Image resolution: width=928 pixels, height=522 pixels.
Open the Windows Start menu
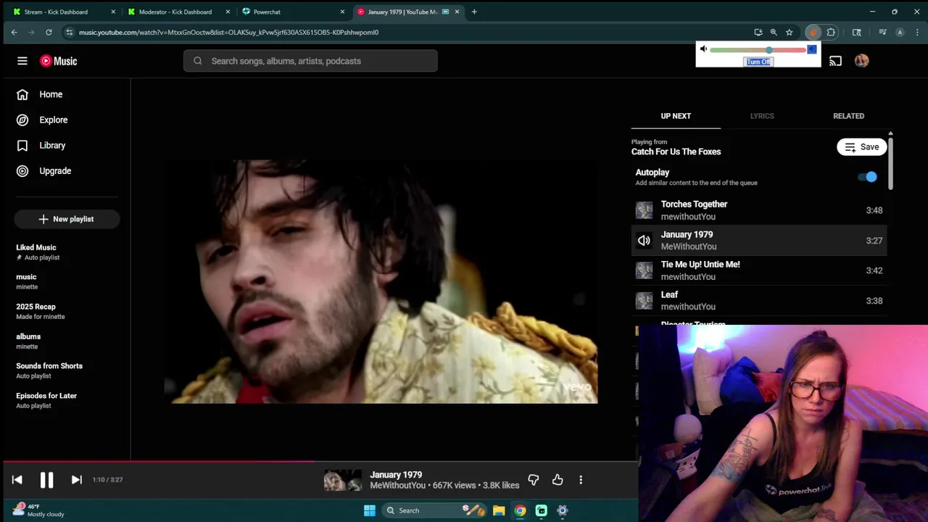coord(369,510)
